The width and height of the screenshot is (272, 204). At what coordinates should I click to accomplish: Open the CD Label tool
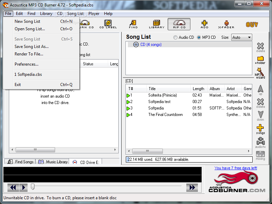[x=108, y=24]
